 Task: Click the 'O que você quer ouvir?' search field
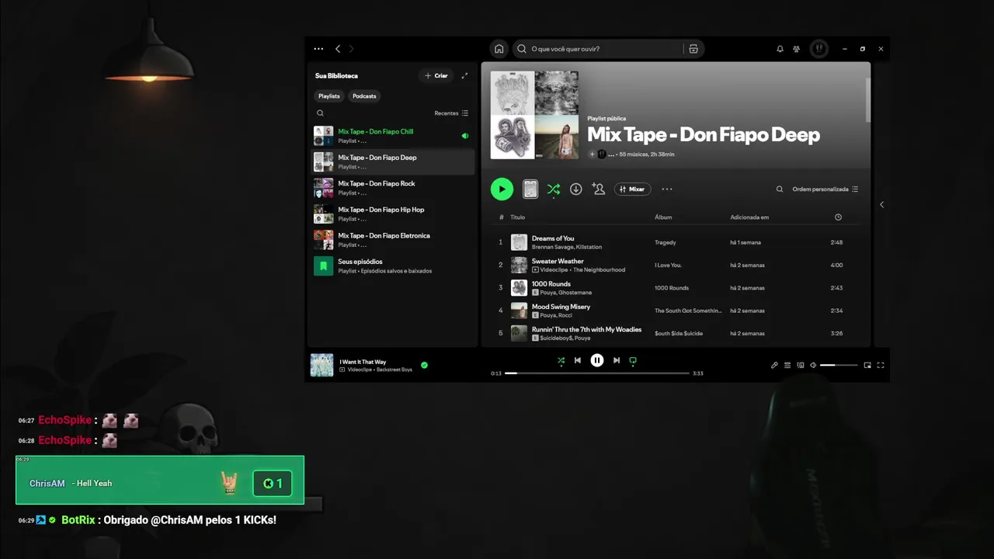click(598, 49)
